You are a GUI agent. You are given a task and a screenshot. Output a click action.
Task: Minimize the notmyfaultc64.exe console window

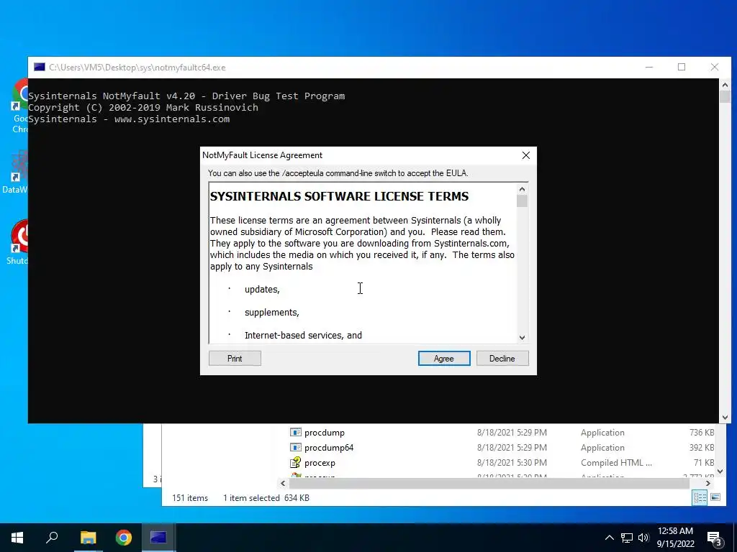click(x=649, y=67)
